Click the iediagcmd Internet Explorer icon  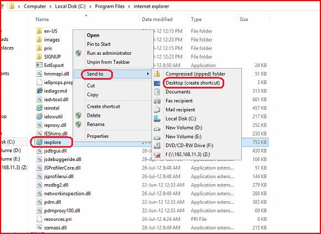pyautogui.click(x=39, y=91)
